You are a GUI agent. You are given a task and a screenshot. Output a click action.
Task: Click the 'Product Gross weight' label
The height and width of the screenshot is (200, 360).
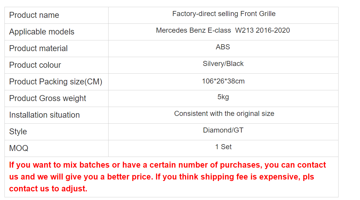(48, 98)
